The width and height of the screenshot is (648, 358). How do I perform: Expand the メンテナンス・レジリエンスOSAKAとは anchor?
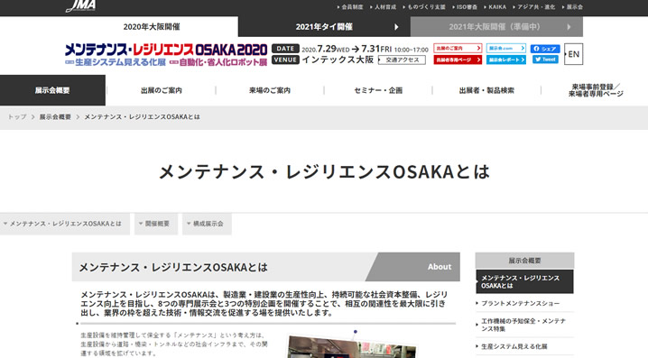pyautogui.click(x=65, y=224)
